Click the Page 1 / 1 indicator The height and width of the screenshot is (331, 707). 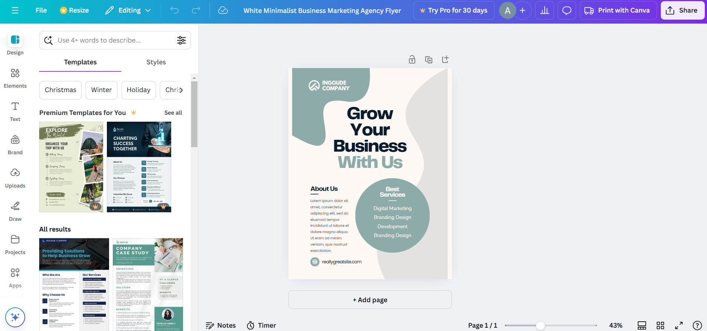(483, 325)
